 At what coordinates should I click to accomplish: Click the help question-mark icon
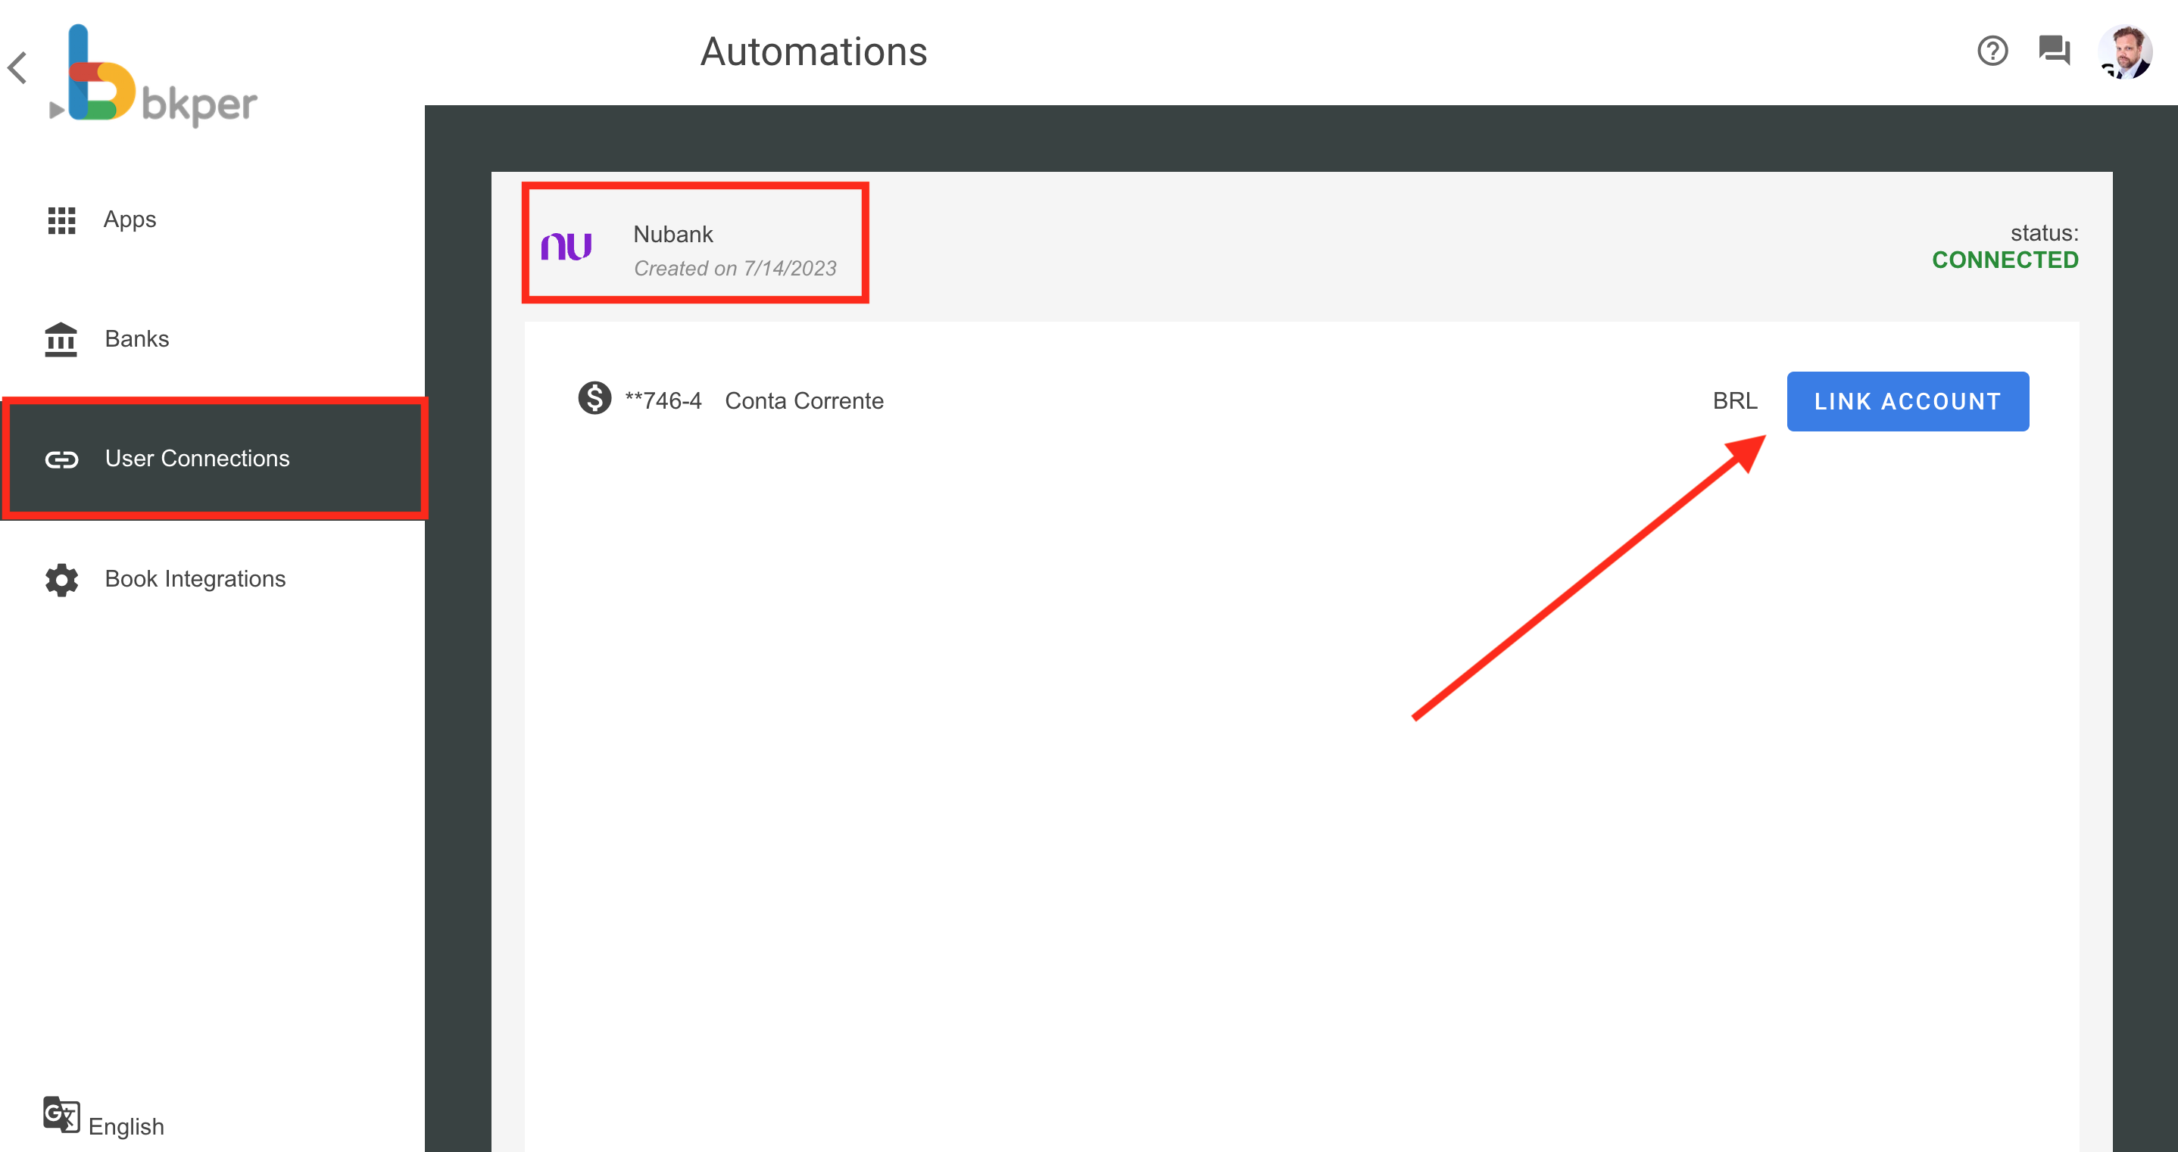(x=1992, y=51)
